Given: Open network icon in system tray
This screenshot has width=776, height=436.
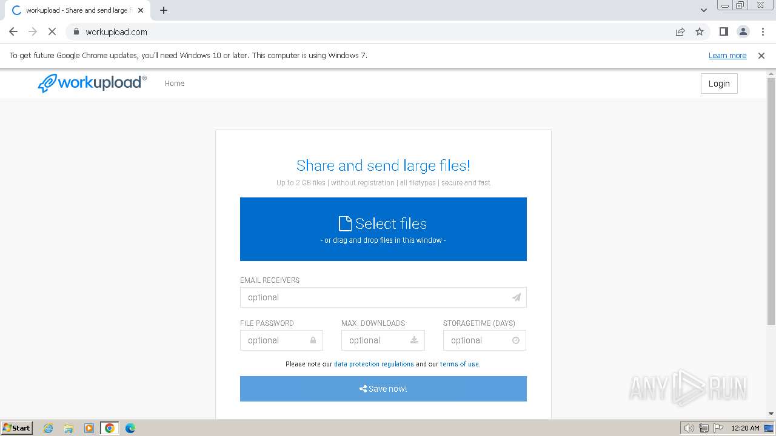Looking at the screenshot, I should (704, 428).
